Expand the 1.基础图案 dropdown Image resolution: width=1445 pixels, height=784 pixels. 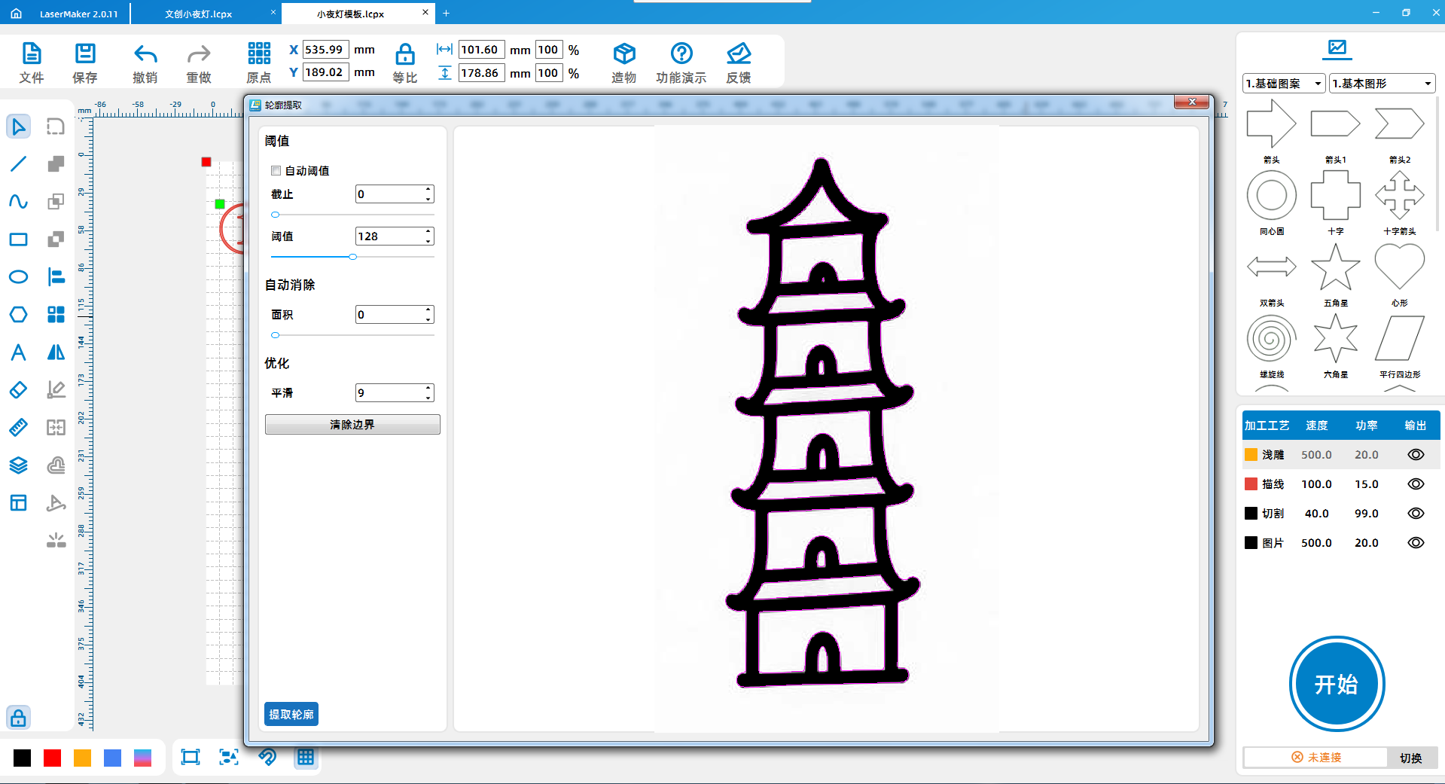coord(1283,84)
